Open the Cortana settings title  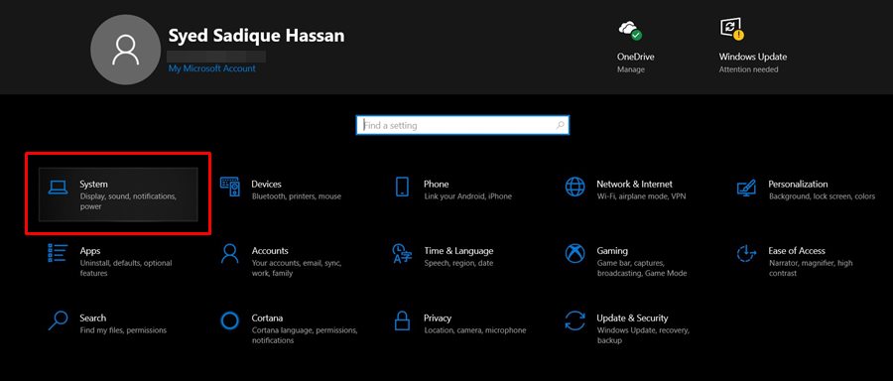click(267, 317)
